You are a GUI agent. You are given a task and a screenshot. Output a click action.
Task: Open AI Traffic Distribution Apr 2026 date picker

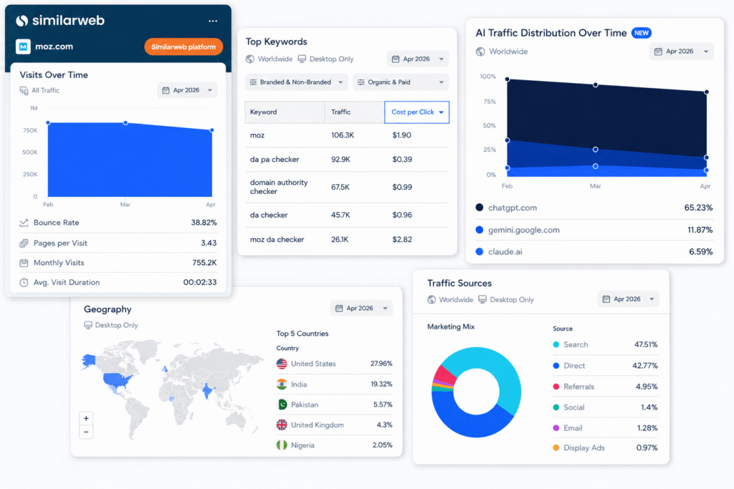coord(681,52)
